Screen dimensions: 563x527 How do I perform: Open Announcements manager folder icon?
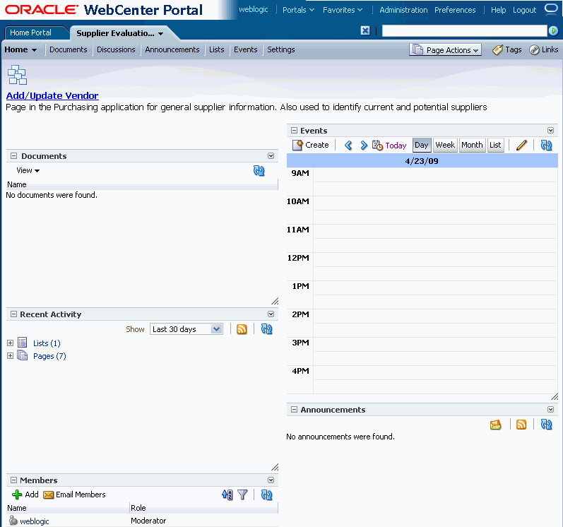(495, 425)
